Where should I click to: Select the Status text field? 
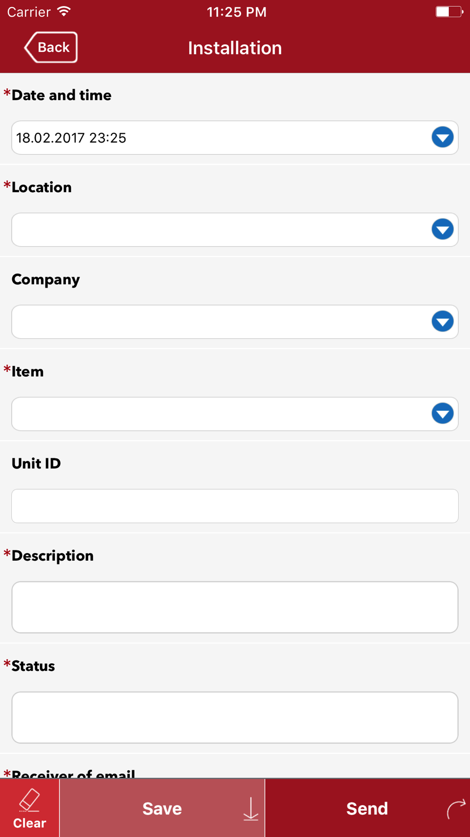point(235,717)
